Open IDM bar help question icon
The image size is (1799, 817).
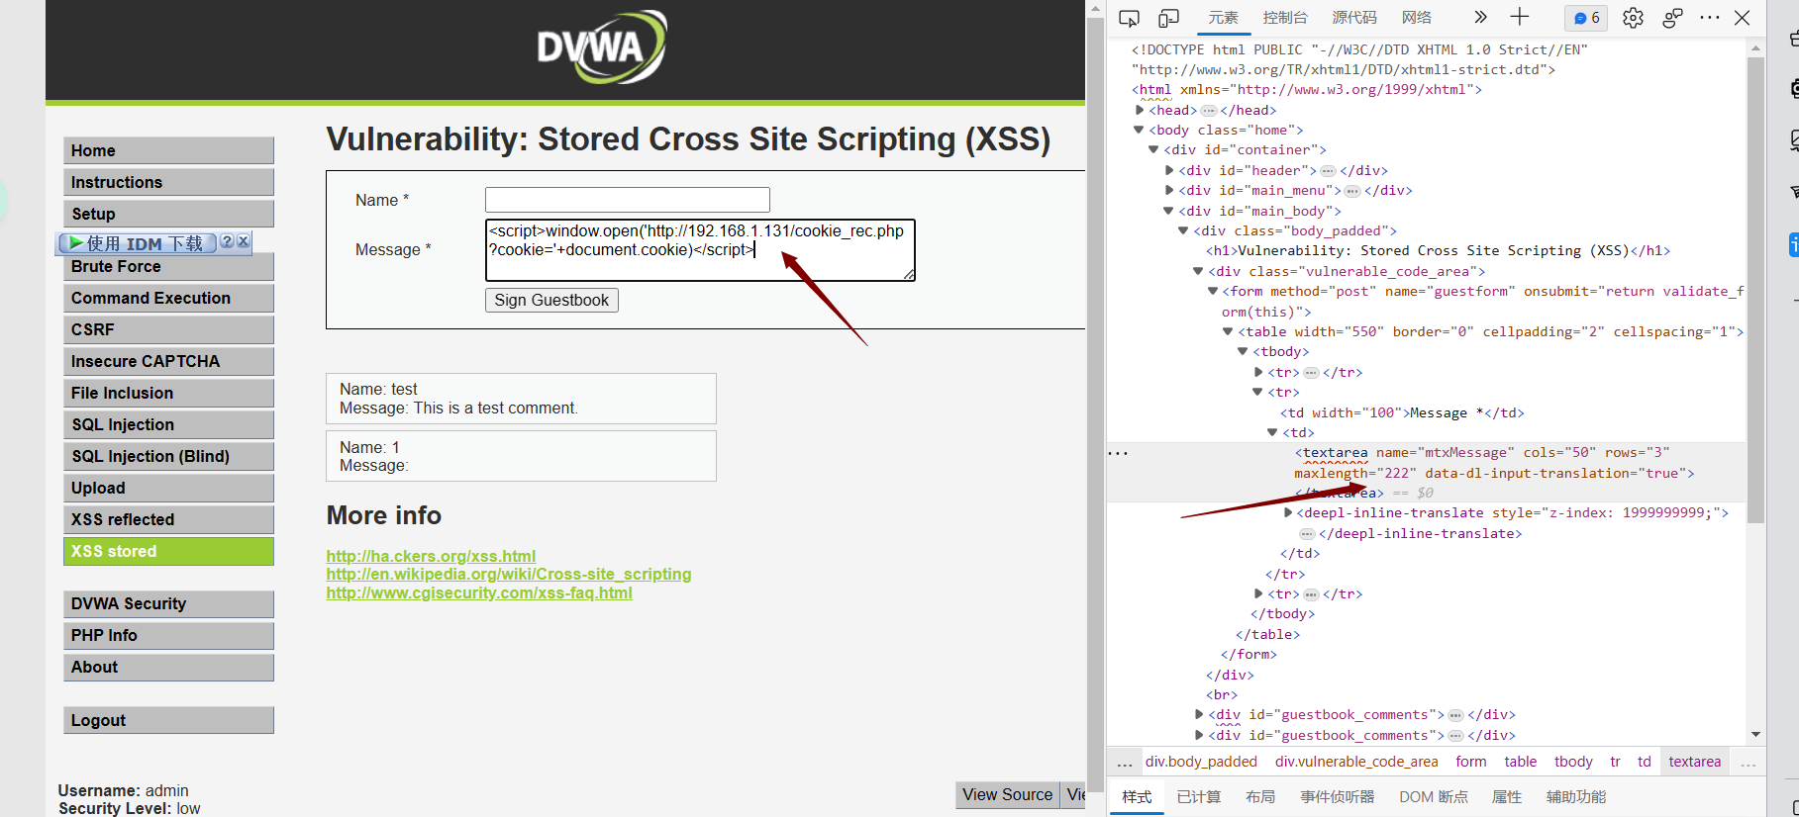[x=227, y=241]
